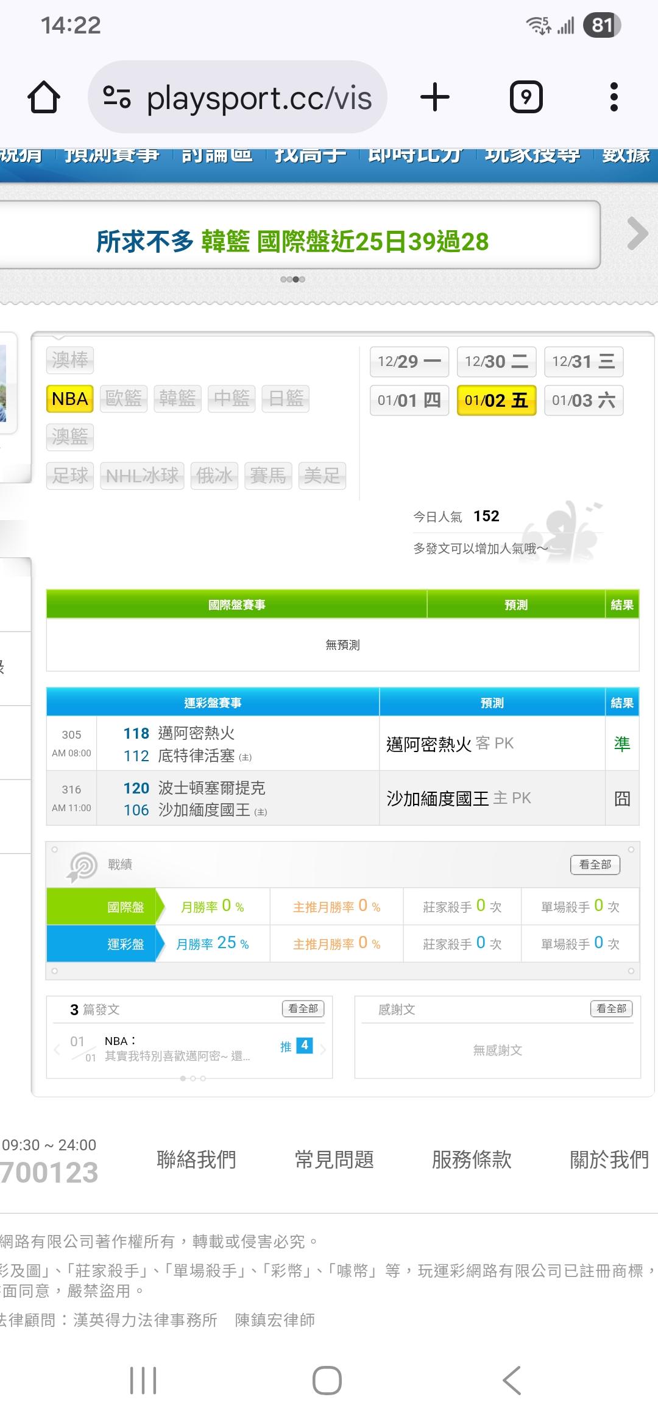This screenshot has width=658, height=1425.
Task: Tap the browser home icon
Action: point(44,97)
